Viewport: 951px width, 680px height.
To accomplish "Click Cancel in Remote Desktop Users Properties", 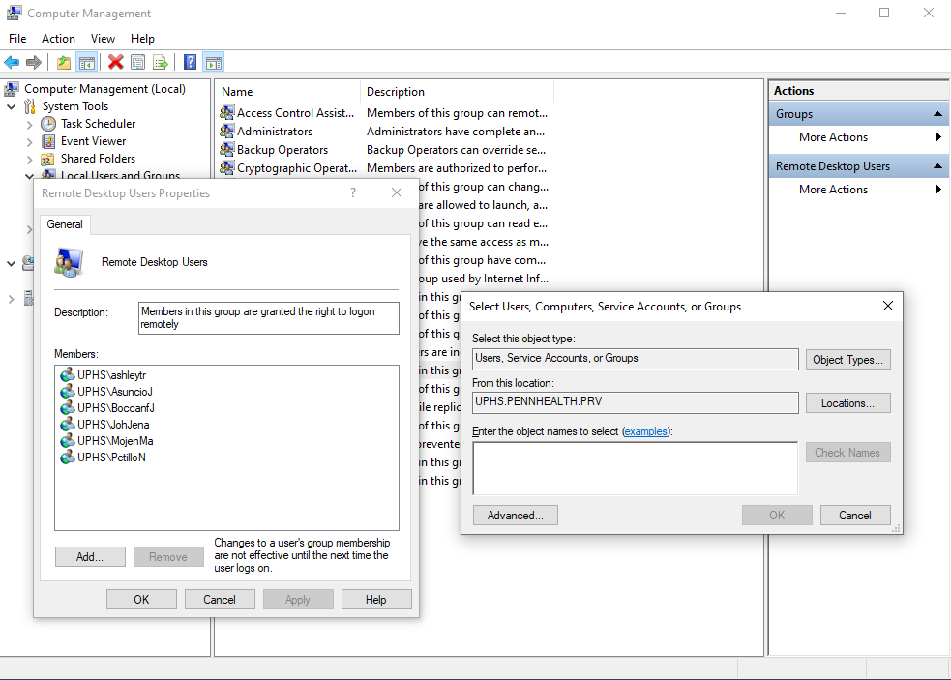I will point(220,600).
